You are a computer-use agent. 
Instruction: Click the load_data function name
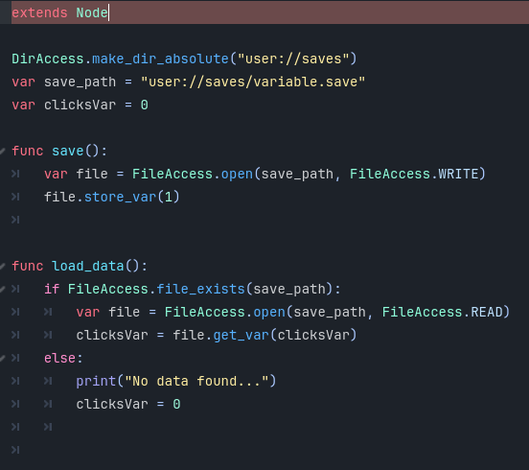(x=88, y=266)
